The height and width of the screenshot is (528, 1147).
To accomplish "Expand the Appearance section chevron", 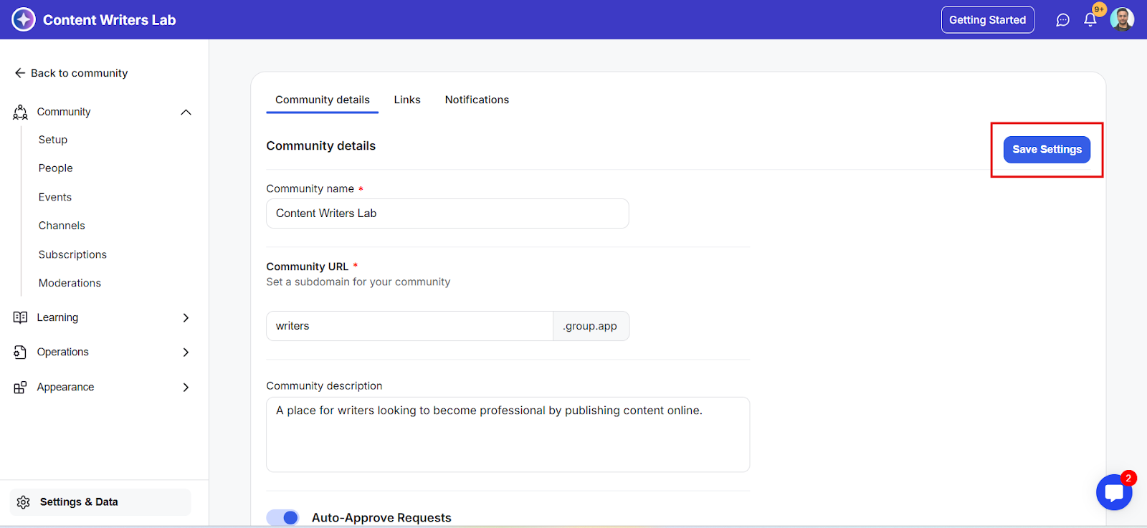I will 186,388.
